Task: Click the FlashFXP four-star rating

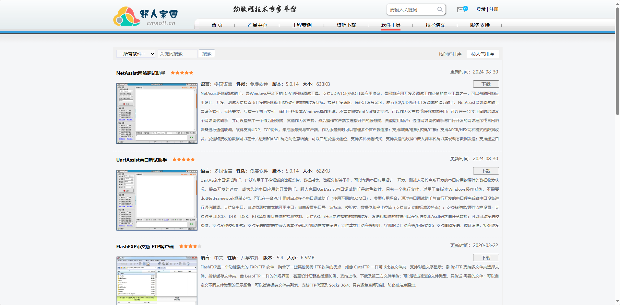Action: pos(190,246)
